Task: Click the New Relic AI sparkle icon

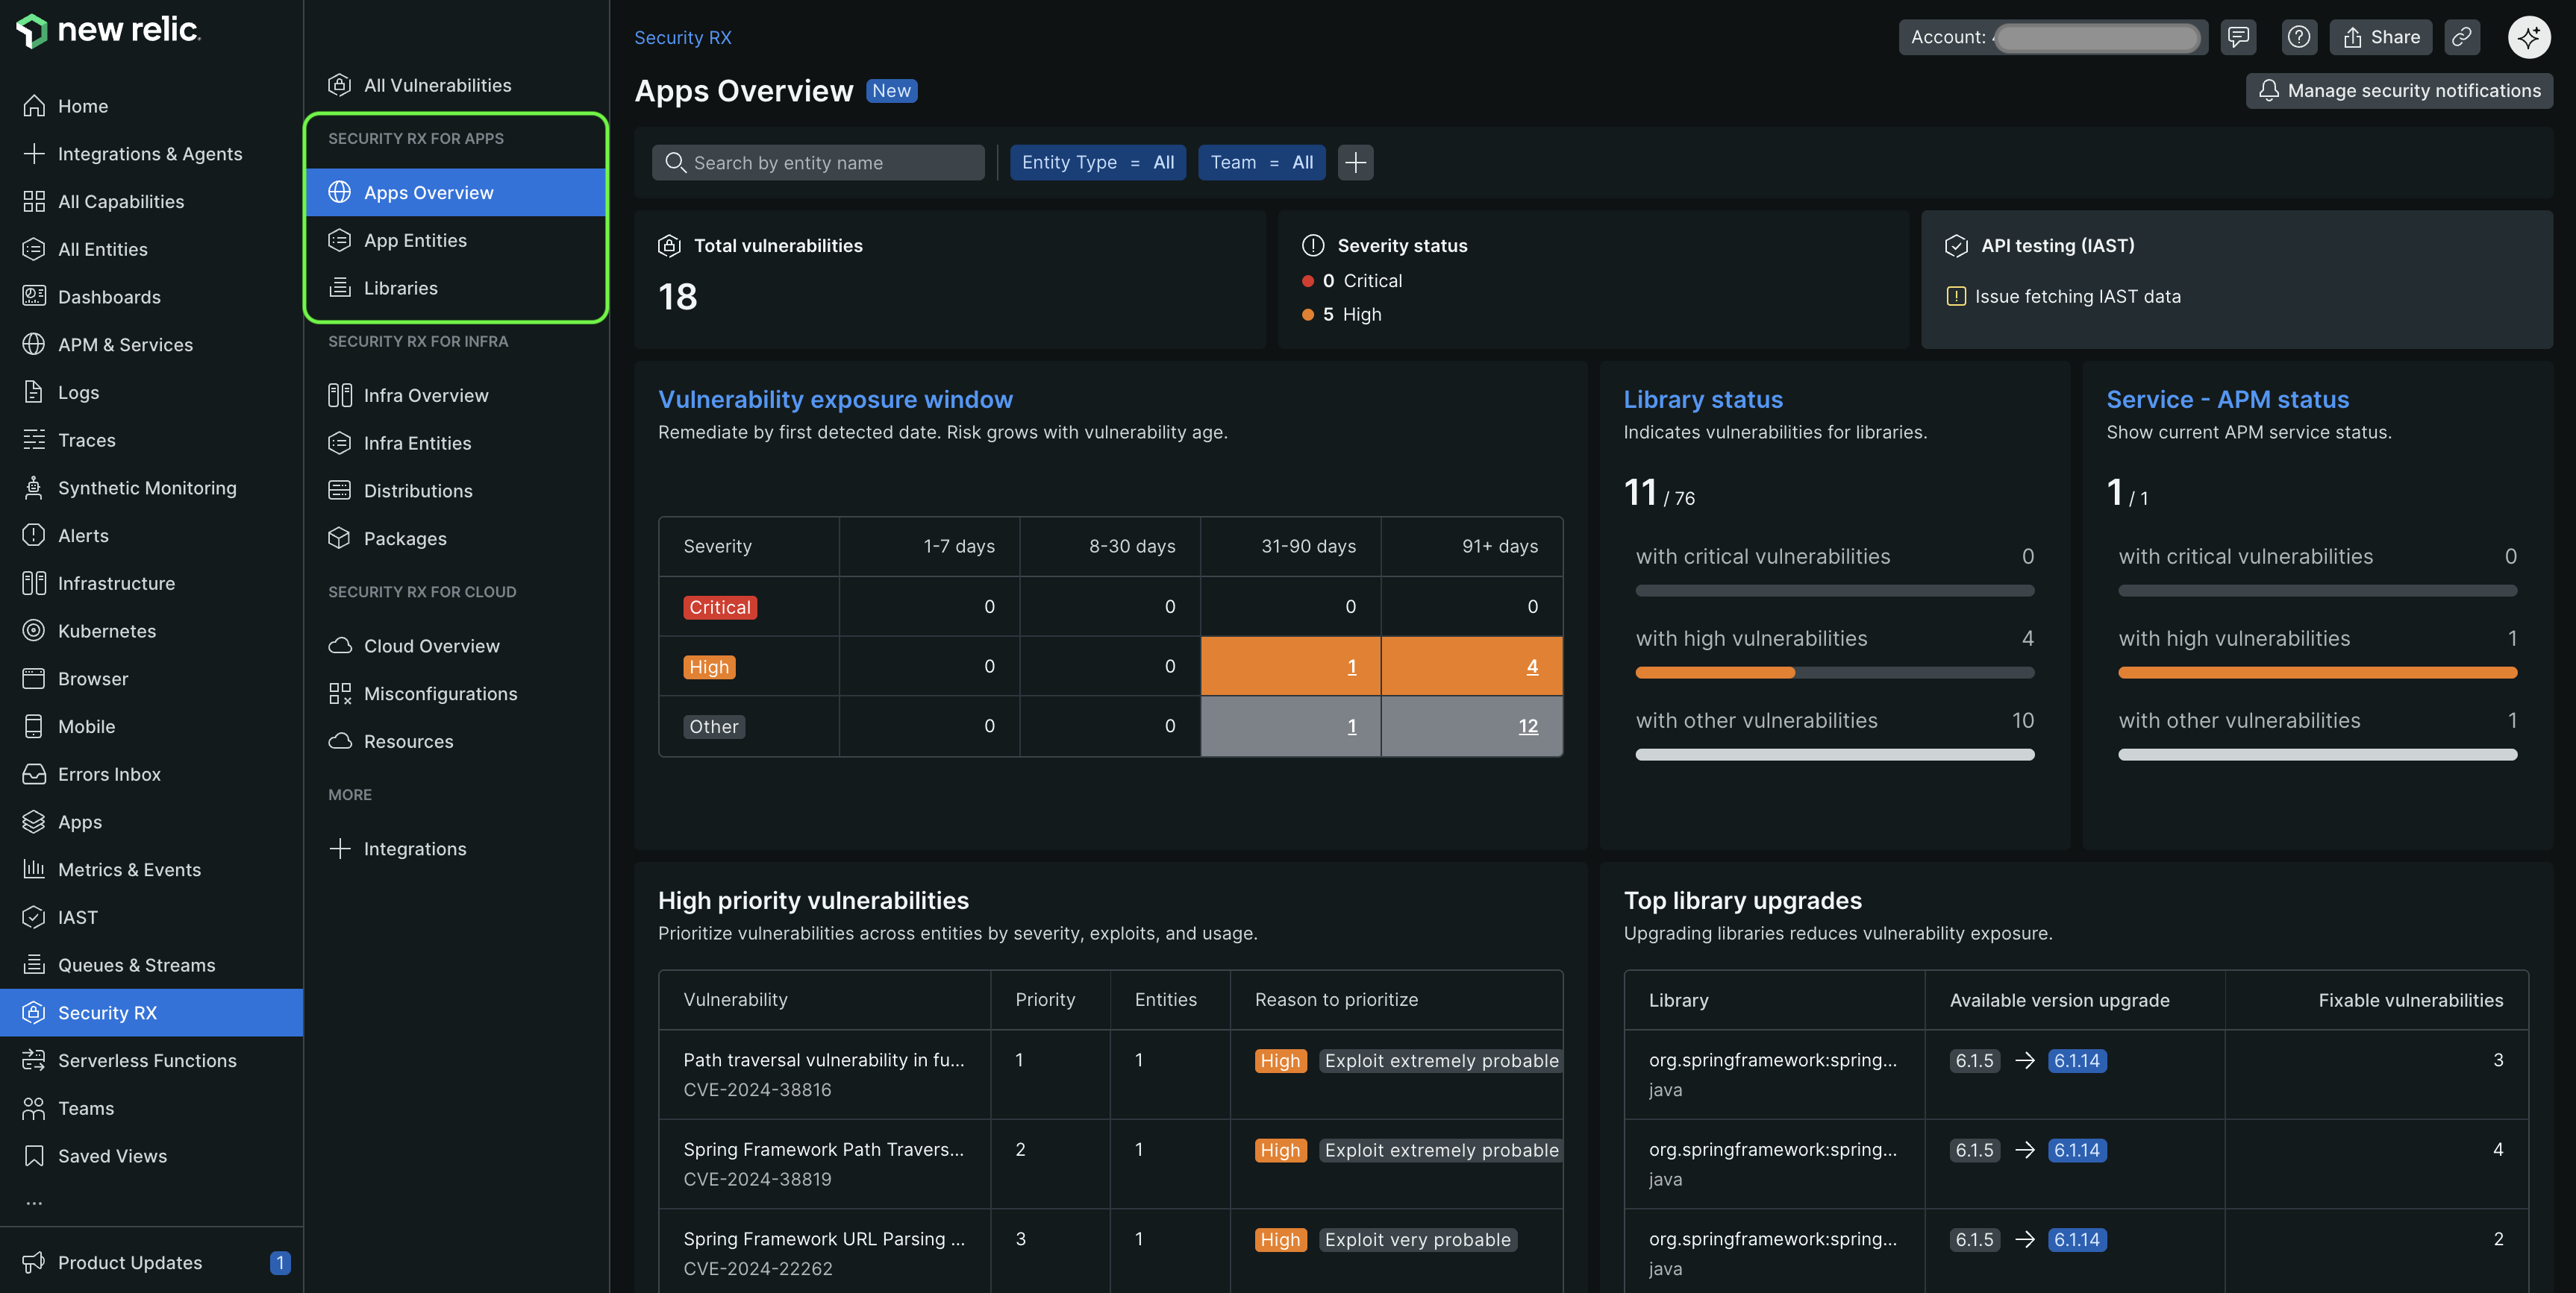Action: click(x=2528, y=37)
